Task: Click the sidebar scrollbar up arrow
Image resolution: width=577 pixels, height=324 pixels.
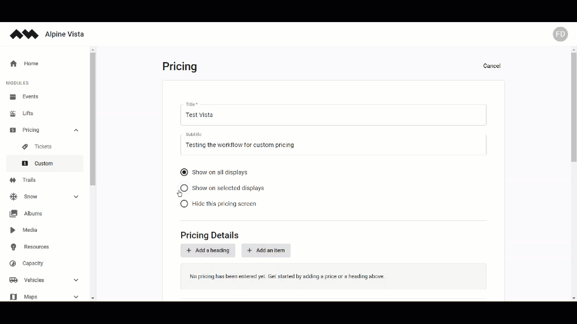Action: tap(93, 49)
